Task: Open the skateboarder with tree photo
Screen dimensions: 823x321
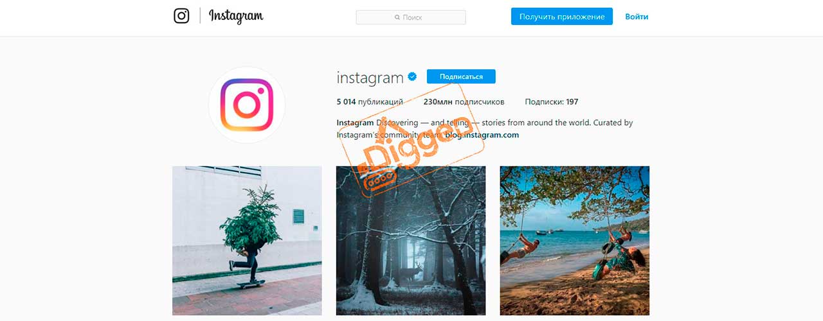Action: [x=247, y=241]
